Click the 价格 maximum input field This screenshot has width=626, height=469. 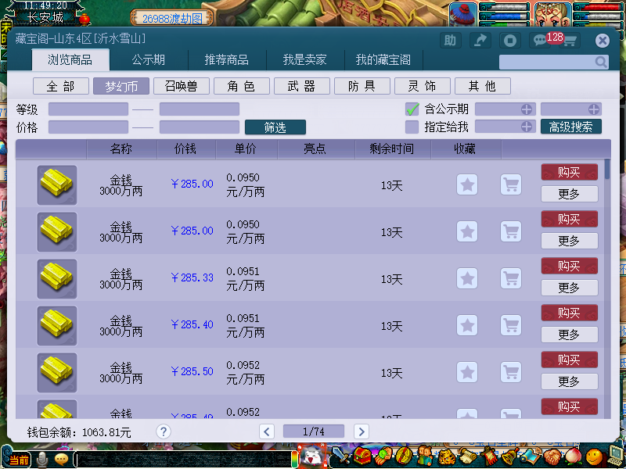[200, 127]
